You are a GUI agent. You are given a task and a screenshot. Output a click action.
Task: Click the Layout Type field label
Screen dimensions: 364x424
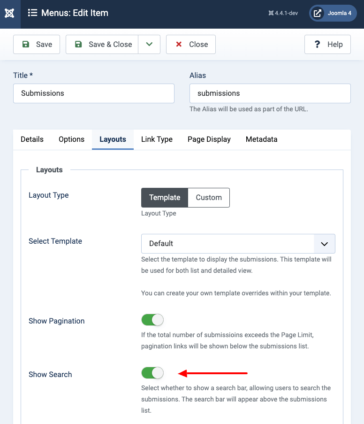pos(49,195)
